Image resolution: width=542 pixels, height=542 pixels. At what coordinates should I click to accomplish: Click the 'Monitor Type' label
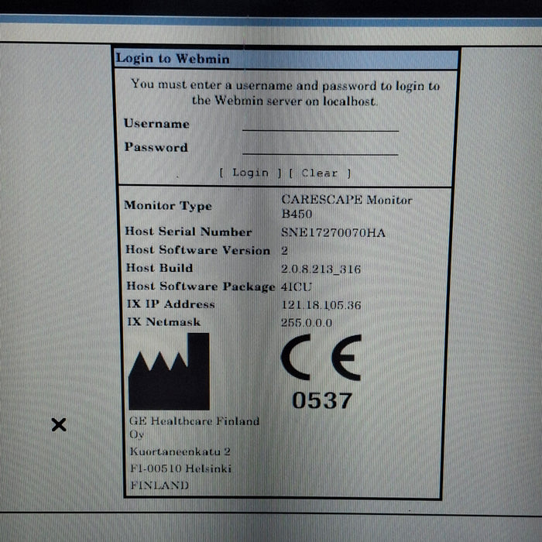pyautogui.click(x=168, y=206)
